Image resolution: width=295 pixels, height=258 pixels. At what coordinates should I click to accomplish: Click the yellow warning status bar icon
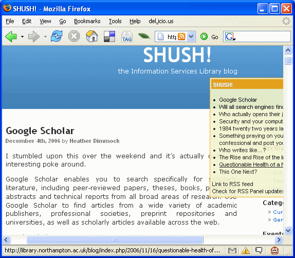tap(246, 250)
